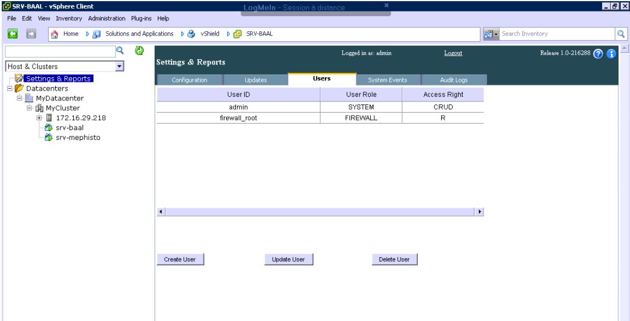Screen dimensions: 630x321
Task: Click the Create User button
Action: coord(180,259)
